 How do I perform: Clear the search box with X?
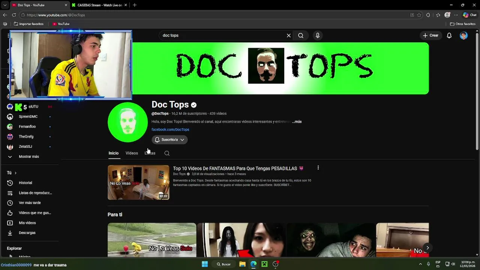click(289, 35)
